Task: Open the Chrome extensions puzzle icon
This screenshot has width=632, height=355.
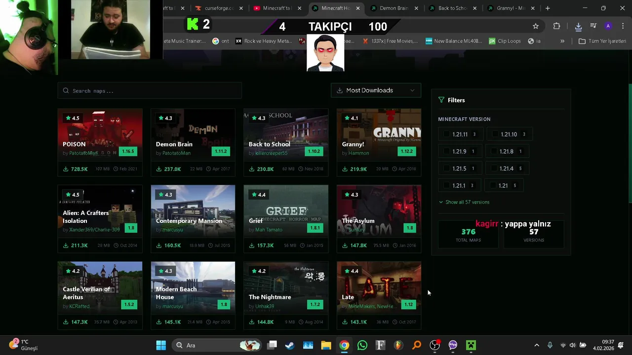Action: point(556,26)
